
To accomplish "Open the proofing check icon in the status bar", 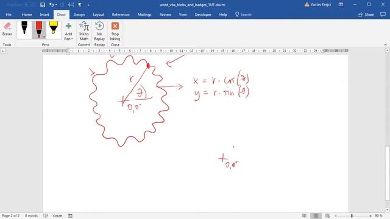I will [x=46, y=216].
